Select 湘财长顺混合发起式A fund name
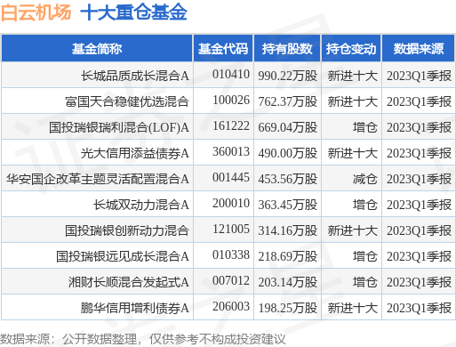This screenshot has height=347, width=456. pyautogui.click(x=129, y=282)
